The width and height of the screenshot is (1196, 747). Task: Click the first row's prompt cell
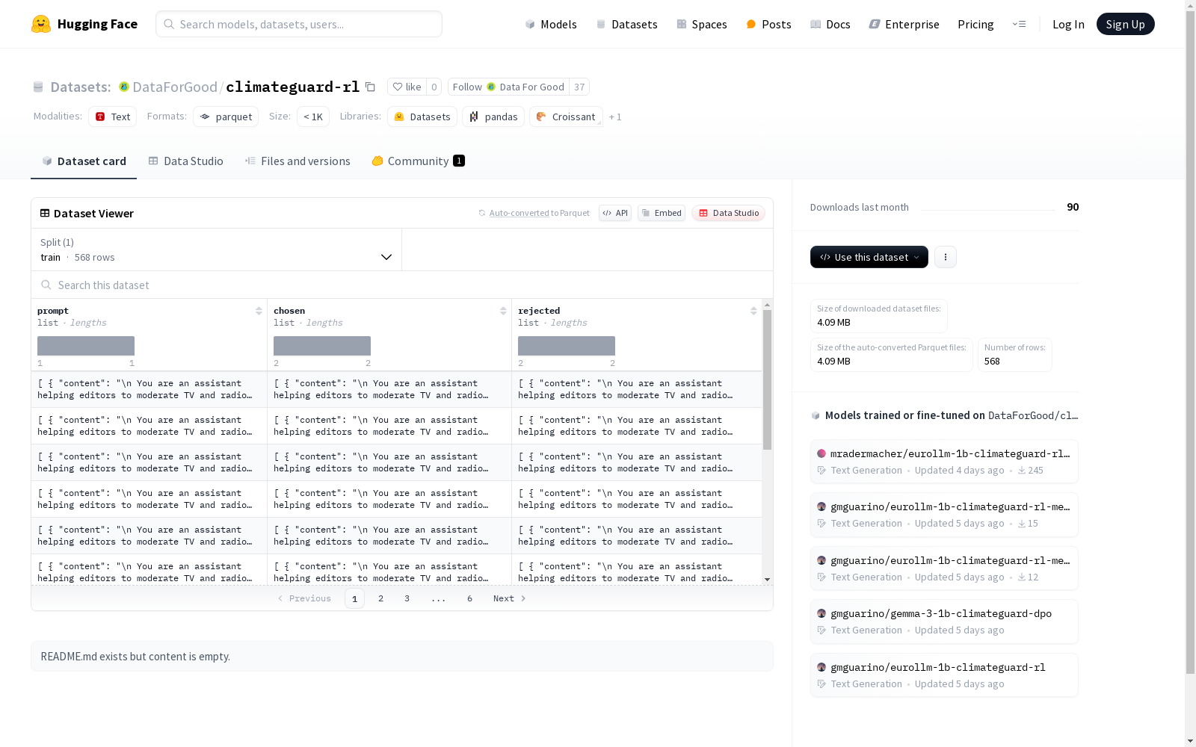149,389
